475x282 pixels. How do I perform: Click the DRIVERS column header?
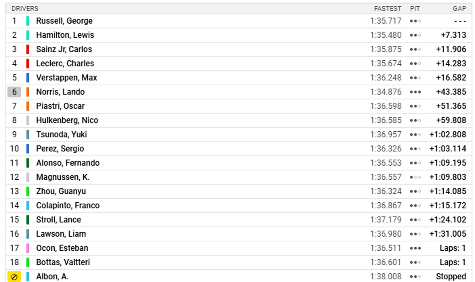(25, 9)
